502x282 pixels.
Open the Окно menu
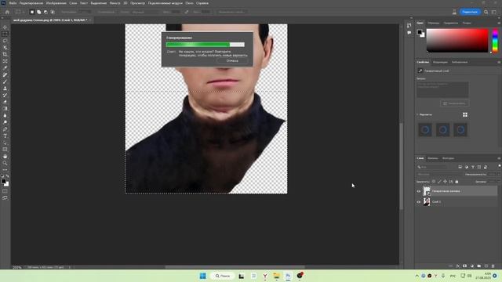pos(189,3)
